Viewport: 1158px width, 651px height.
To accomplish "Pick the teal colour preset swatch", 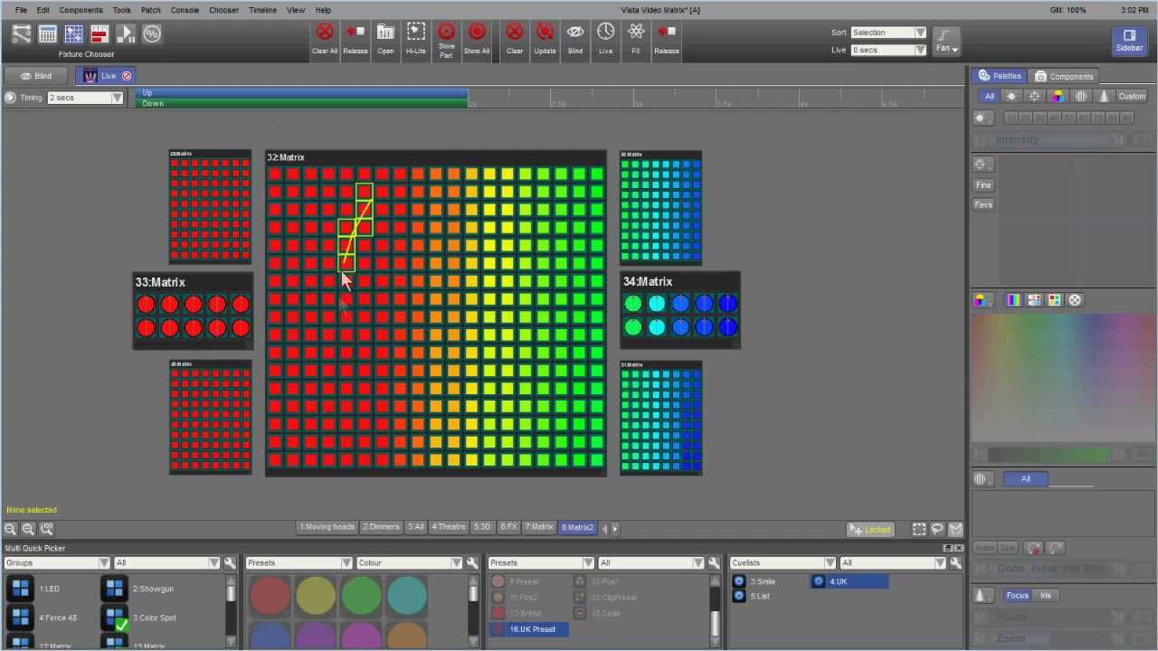I will point(406,594).
